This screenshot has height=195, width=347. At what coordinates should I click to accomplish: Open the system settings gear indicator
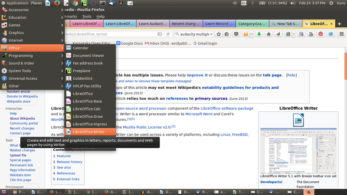(331, 3)
